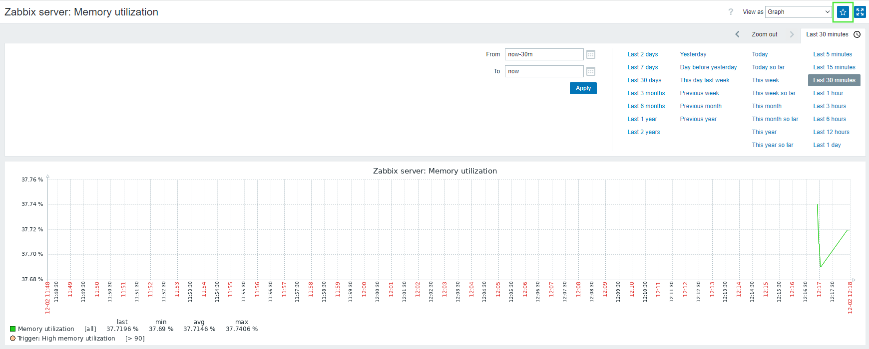
Task: Focus the From time input field
Action: pos(544,54)
